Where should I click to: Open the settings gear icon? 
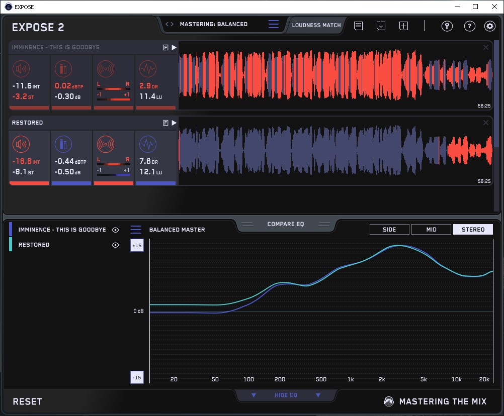tap(490, 26)
